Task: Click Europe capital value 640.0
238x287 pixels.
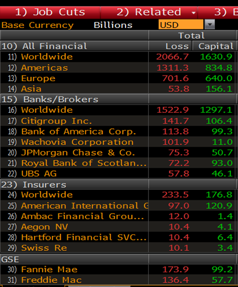Action: tap(219, 78)
